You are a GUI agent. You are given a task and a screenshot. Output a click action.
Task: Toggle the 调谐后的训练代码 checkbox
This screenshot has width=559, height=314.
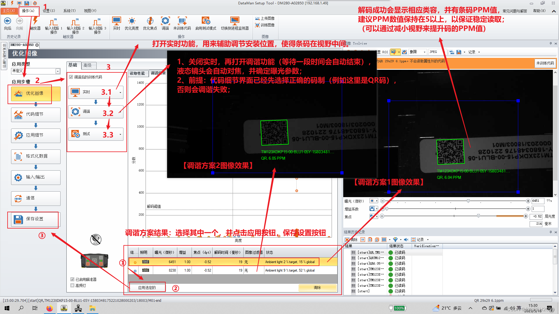click(x=71, y=77)
